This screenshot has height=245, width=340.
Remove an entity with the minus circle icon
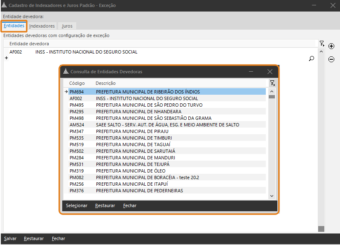[331, 59]
